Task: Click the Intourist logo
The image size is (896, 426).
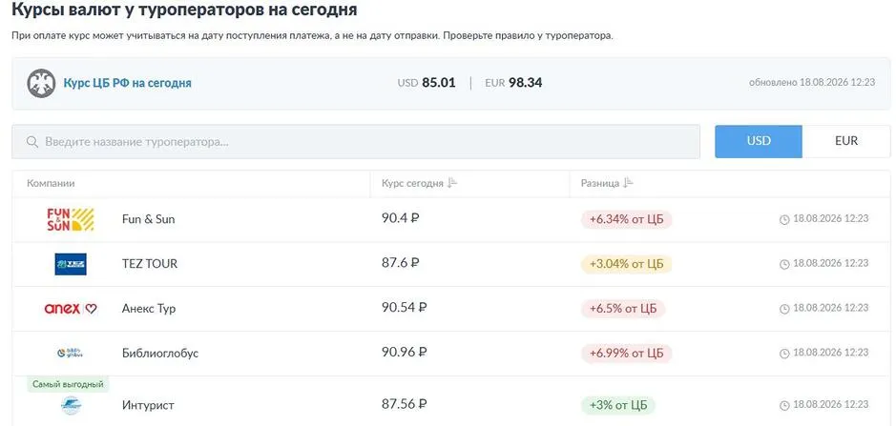Action: click(x=71, y=405)
